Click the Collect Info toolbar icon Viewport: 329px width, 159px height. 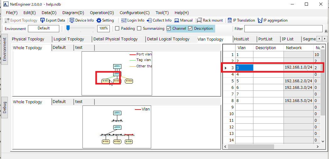[149, 20]
